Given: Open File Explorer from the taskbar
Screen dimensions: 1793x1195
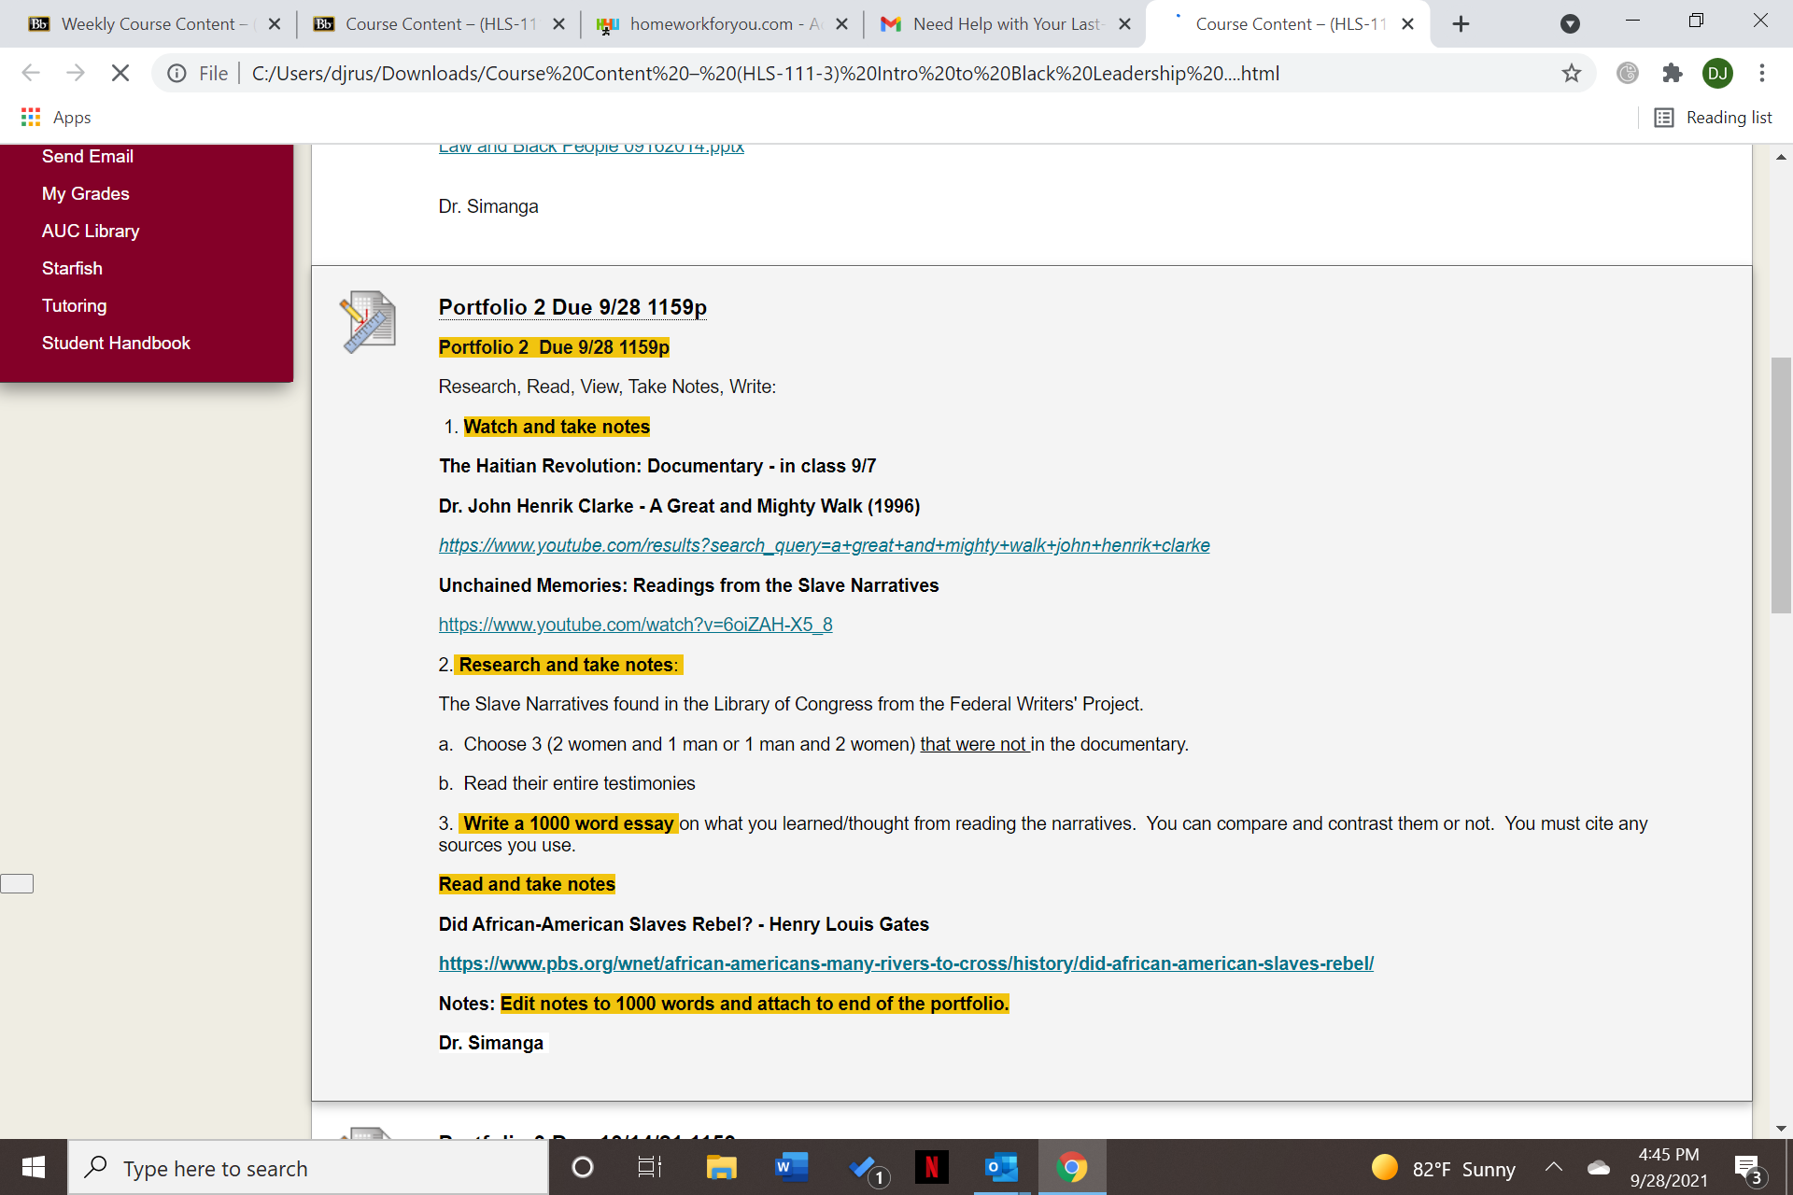Looking at the screenshot, I should pyautogui.click(x=721, y=1167).
